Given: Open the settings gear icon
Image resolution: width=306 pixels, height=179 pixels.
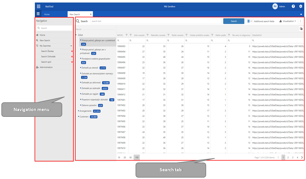Looking at the screenshot, I should pos(301,6).
